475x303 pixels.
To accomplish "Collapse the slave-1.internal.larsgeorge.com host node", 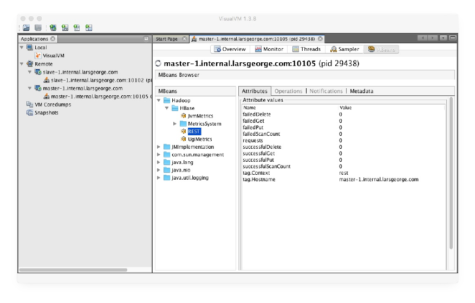I will 30,72.
